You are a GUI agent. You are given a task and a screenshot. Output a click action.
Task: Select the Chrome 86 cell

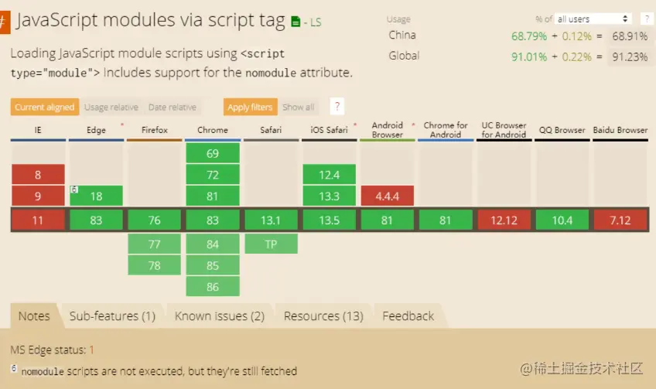tap(213, 286)
